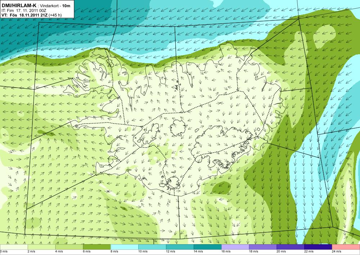Click the '22 m/s' legend label
Image resolution: width=360 pixels, height=255 pixels.
point(309,251)
